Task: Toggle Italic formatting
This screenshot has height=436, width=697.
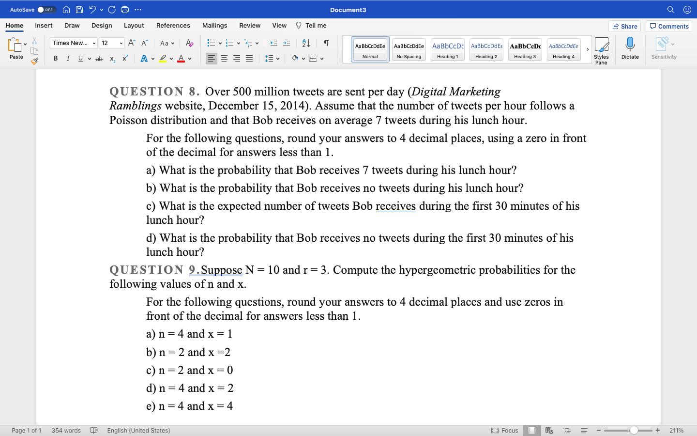Action: 68,59
